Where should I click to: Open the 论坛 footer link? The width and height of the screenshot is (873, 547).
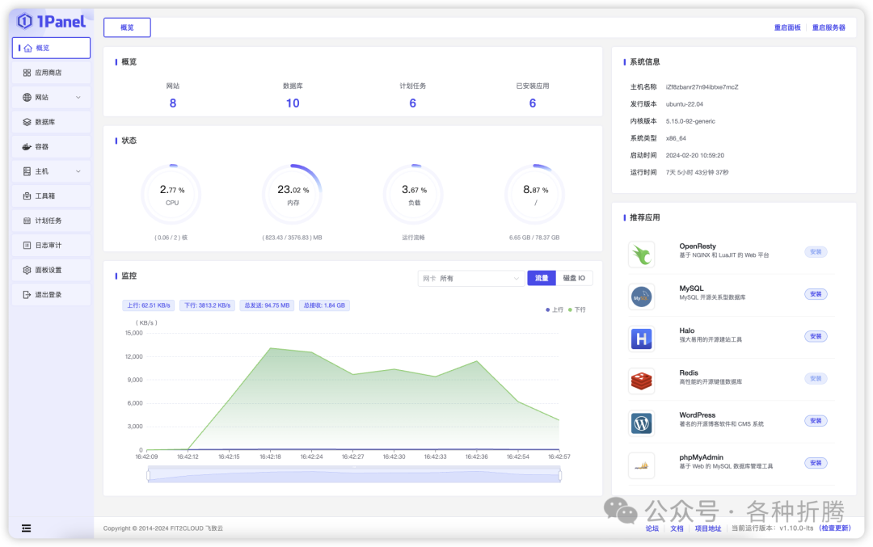(x=652, y=528)
